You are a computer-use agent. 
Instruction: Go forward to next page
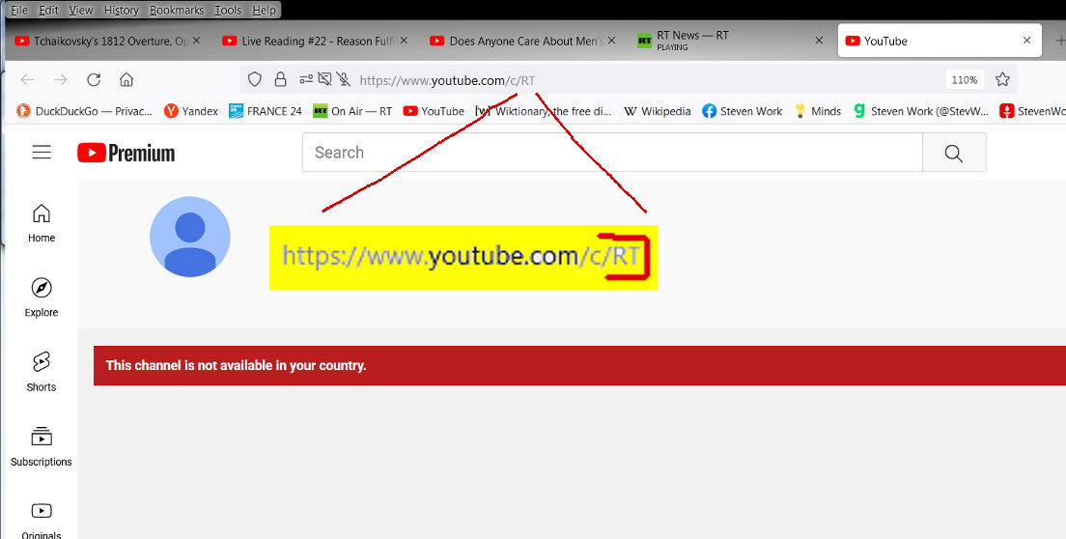point(61,80)
